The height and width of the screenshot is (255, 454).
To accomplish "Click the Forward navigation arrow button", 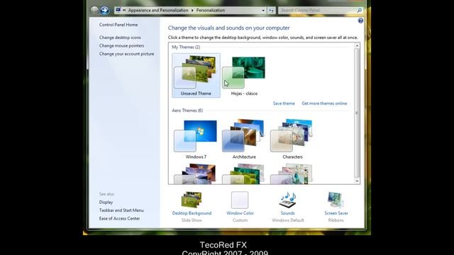I will (104, 11).
